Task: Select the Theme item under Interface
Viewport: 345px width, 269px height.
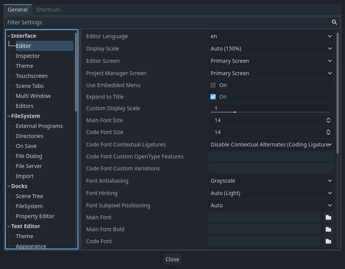Action: tap(24, 66)
